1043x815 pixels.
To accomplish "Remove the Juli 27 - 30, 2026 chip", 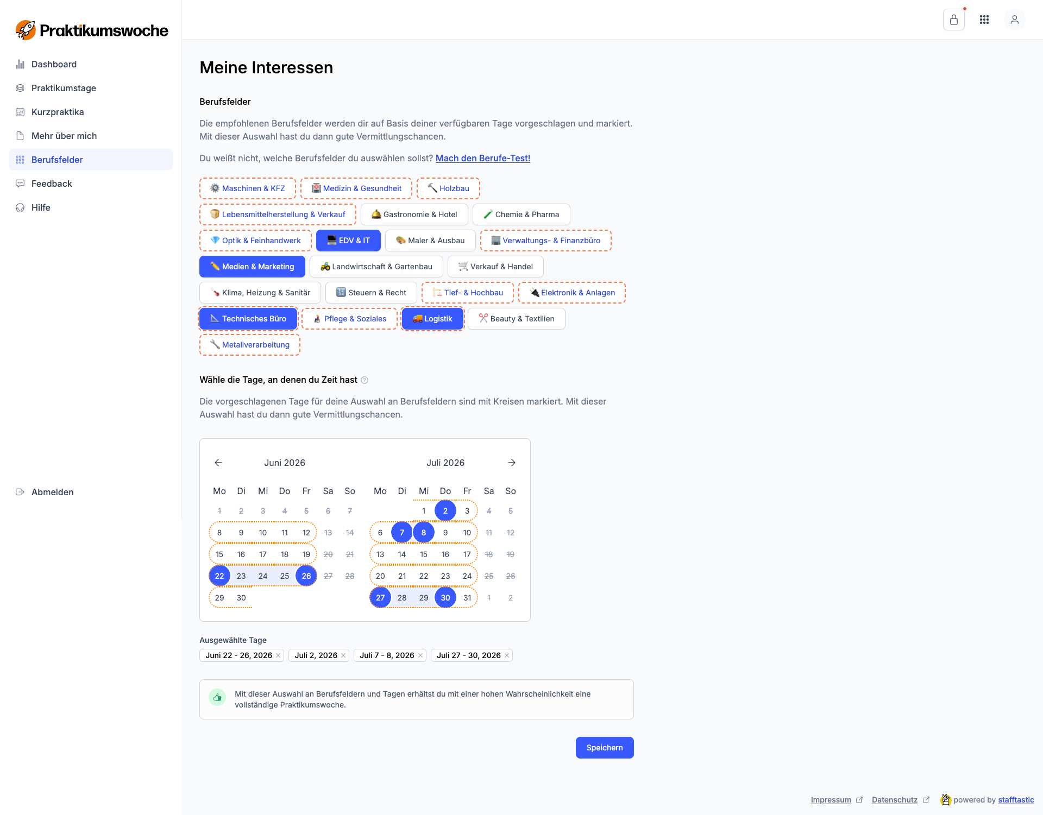I will (507, 655).
